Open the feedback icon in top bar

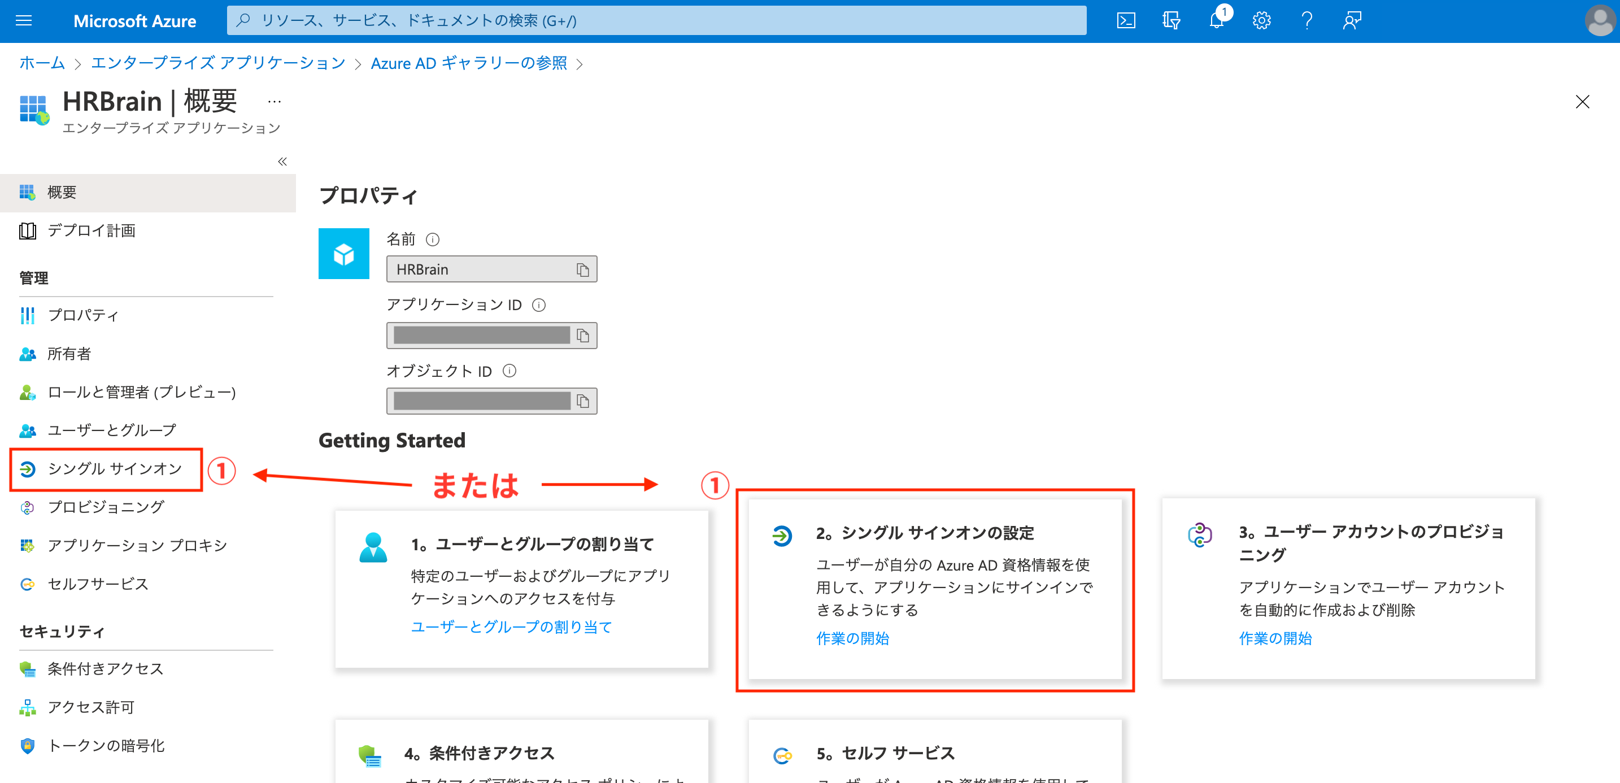click(x=1352, y=21)
